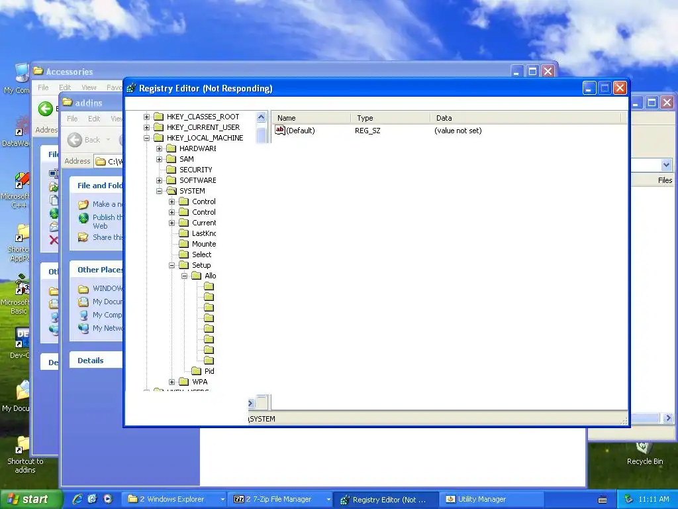Screen dimensions: 678x509
Task: Open Edit menu in Accessories window
Action: (x=65, y=87)
